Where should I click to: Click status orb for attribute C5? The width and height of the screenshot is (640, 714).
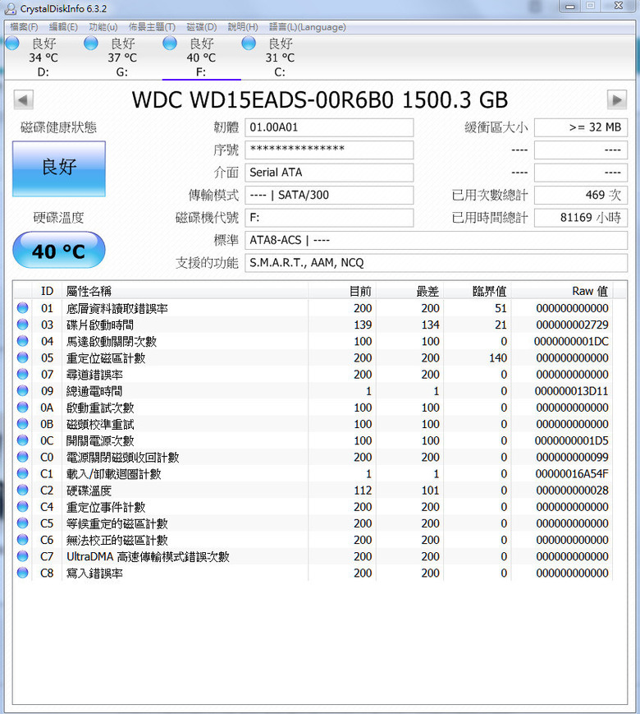[x=22, y=523]
